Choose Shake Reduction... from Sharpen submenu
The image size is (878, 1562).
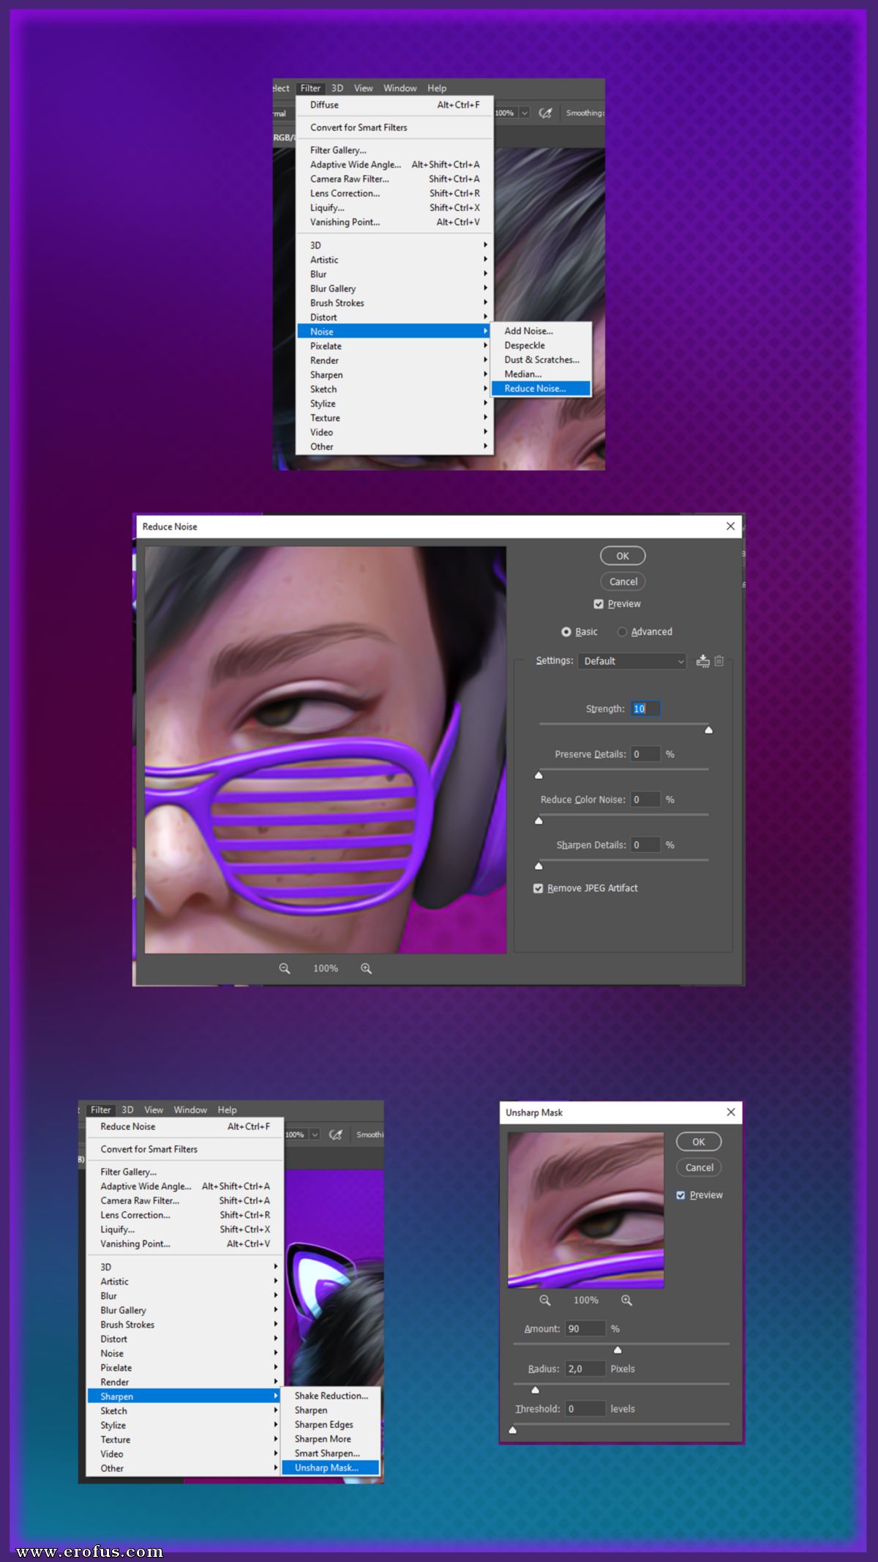coord(331,1396)
